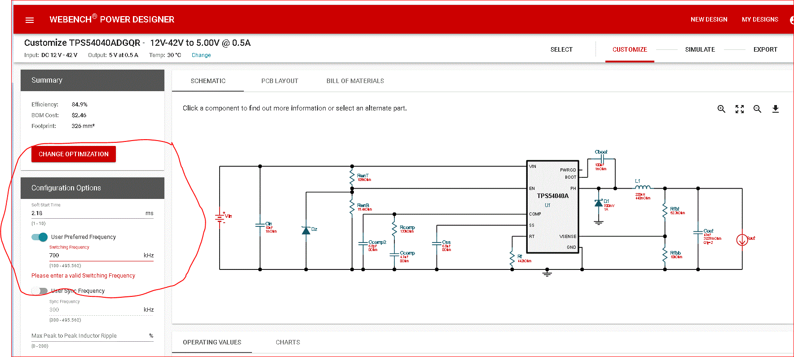Screen dimensions: 794x357
Task: Select the Rfbb feedback resistor
Action: click(x=665, y=254)
